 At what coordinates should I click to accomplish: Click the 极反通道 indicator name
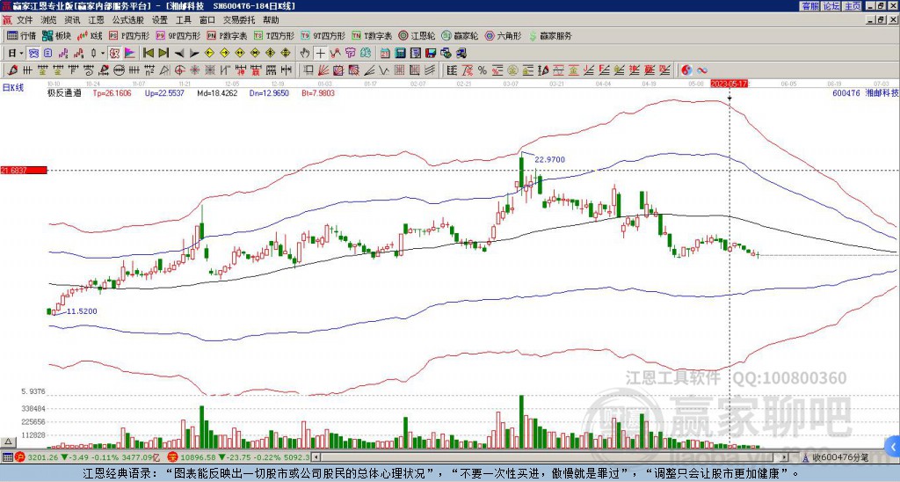[64, 92]
